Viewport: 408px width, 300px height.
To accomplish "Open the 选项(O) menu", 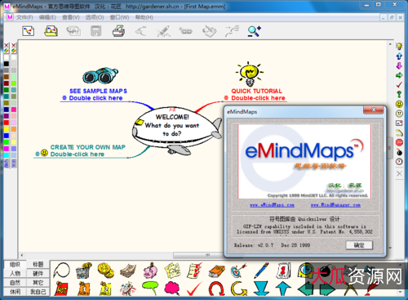I will tap(95, 17).
